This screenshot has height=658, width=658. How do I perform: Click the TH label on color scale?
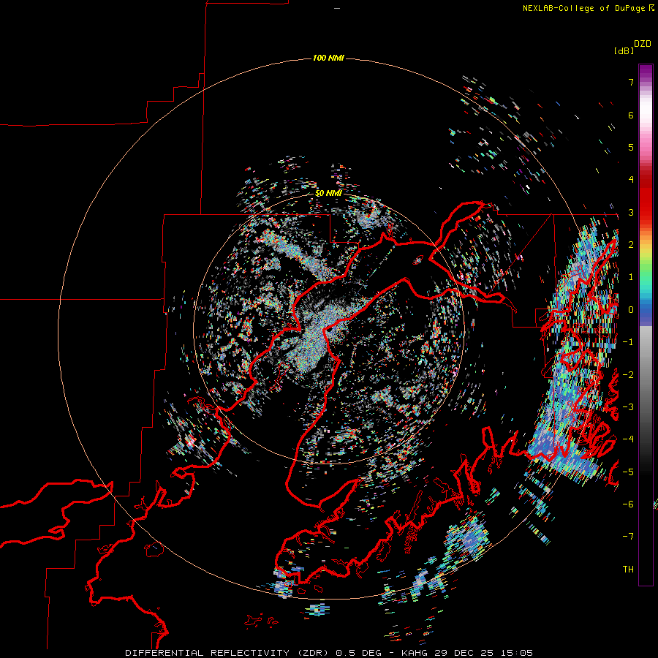pyautogui.click(x=628, y=570)
